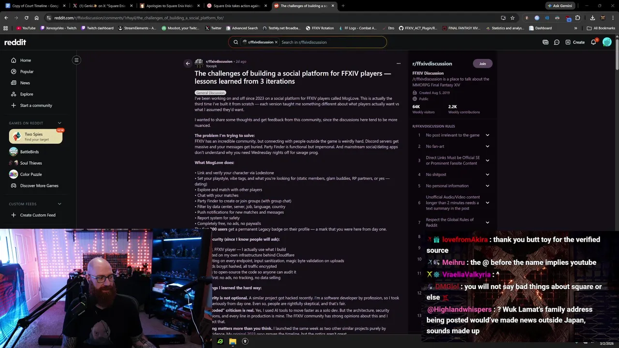Viewport: 619px width, 348px height.
Task: Go back in browser history
Action: pyautogui.click(x=6, y=18)
